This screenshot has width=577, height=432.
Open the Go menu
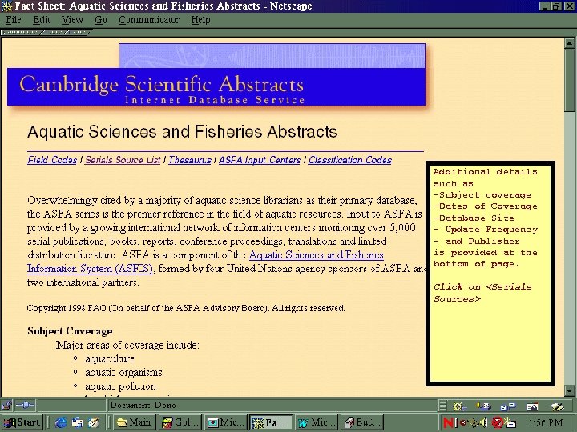pos(101,19)
